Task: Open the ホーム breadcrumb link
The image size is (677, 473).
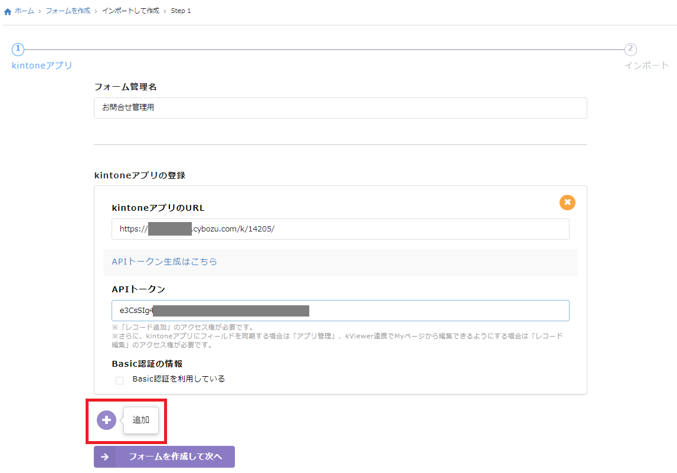Action: click(x=24, y=11)
